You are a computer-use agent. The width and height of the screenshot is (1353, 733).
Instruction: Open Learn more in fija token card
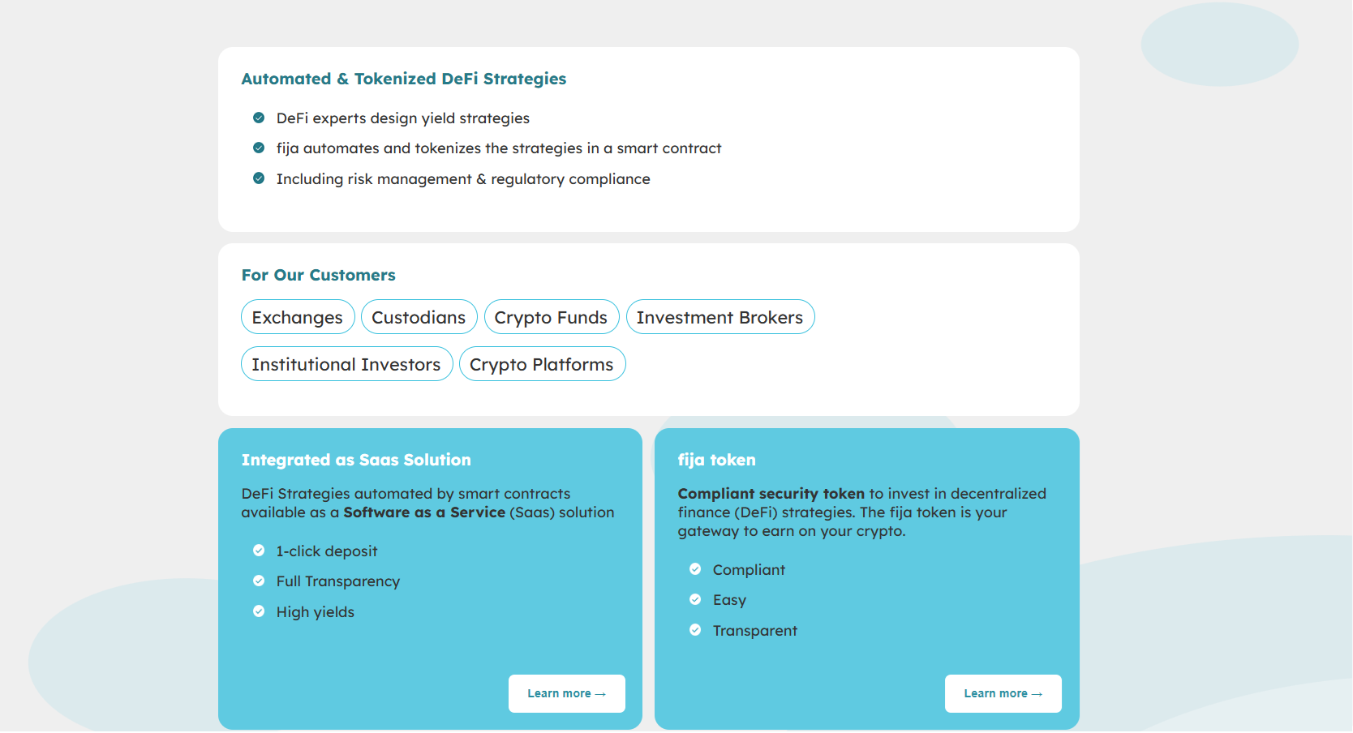1003,694
